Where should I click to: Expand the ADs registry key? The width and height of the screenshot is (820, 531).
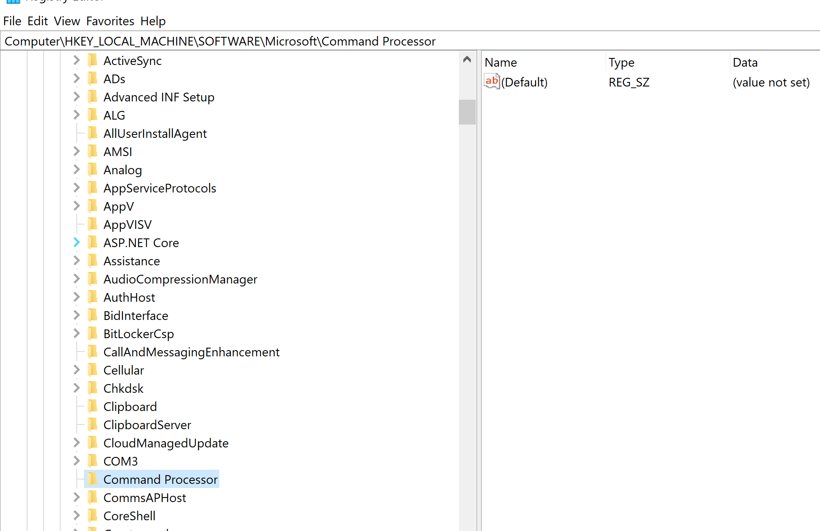click(76, 78)
